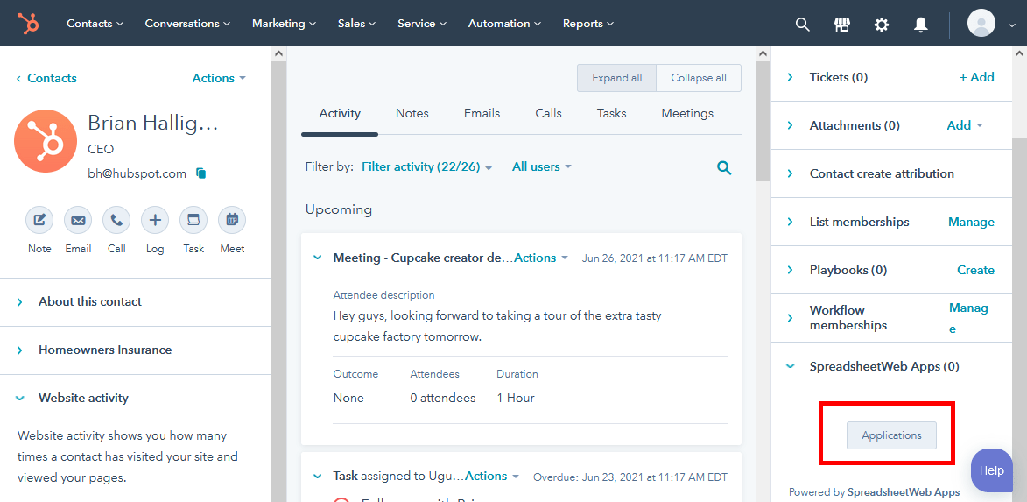Start a Call with the contact
The image size is (1027, 502).
(116, 220)
